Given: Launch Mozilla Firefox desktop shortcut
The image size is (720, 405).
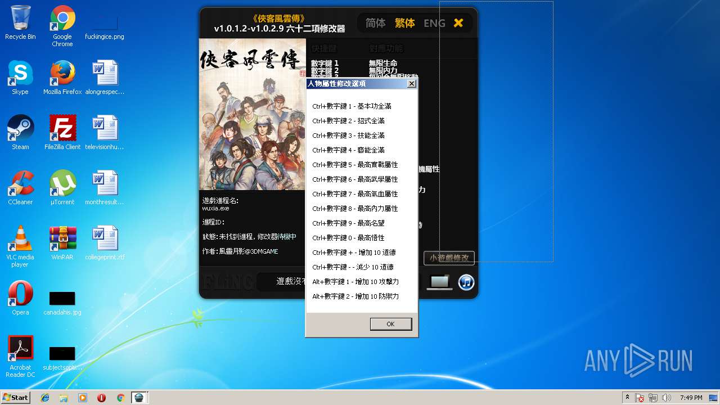Looking at the screenshot, I should click(62, 78).
